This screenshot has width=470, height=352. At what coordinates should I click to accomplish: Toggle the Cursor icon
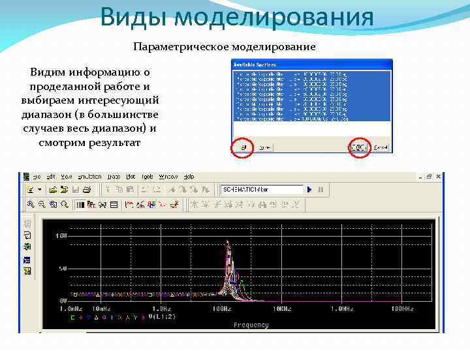pos(174,205)
